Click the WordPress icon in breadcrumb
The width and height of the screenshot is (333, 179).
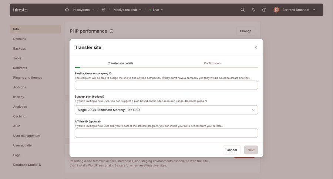pos(104,10)
